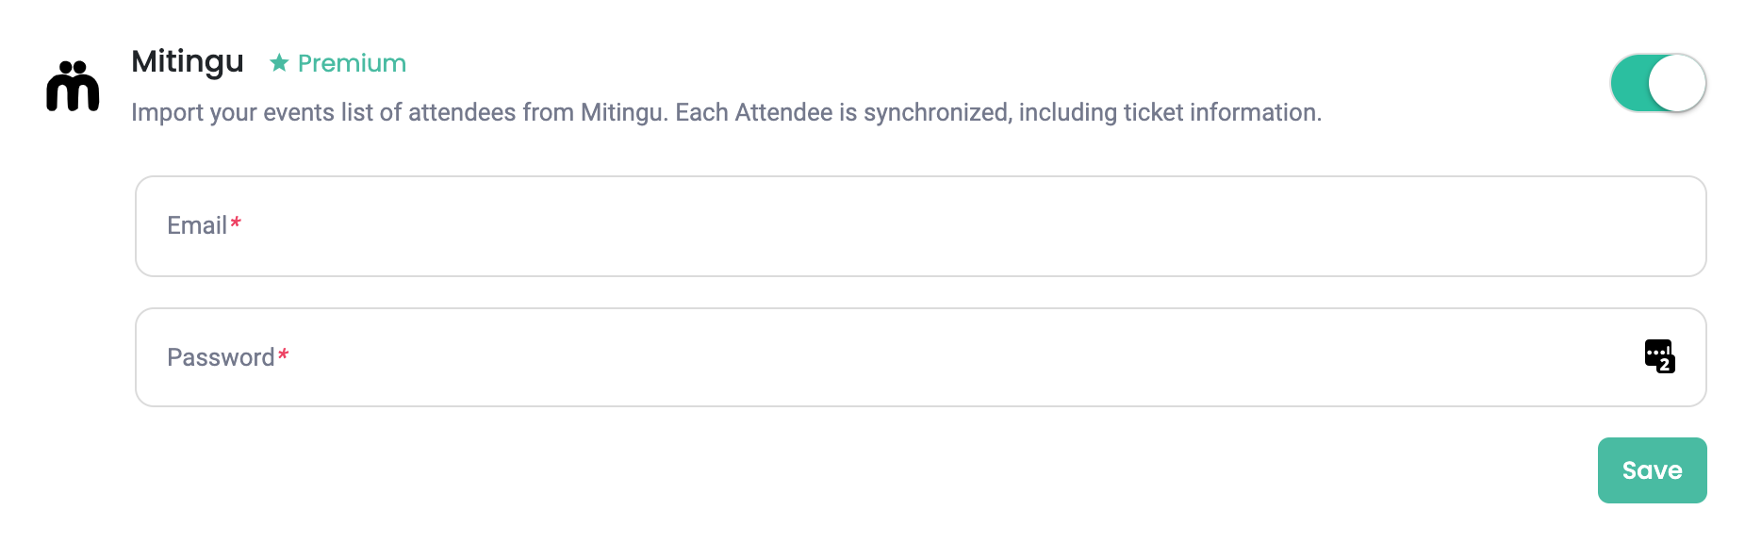1745x543 pixels.
Task: Save the Mitingu credentials
Action: click(x=1652, y=470)
